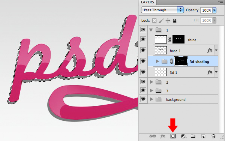This screenshot has height=141, width=225.
Task: Expand the background group triangle
Action: tap(151, 99)
